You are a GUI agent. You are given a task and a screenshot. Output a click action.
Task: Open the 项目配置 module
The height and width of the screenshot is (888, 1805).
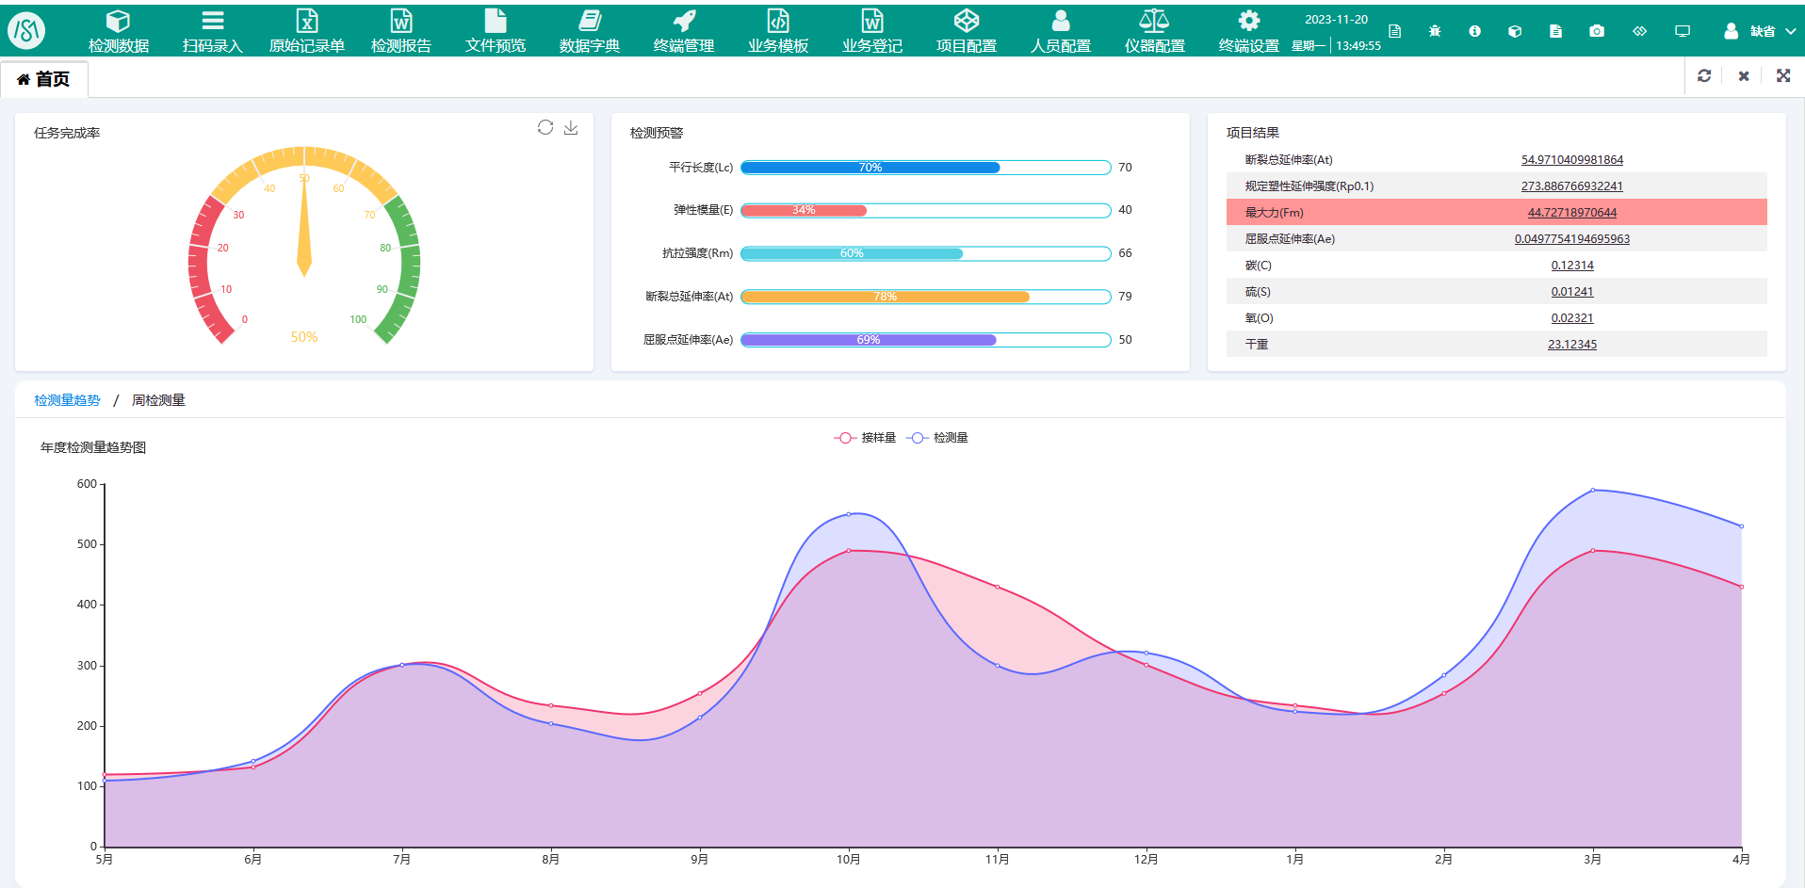[x=967, y=30]
